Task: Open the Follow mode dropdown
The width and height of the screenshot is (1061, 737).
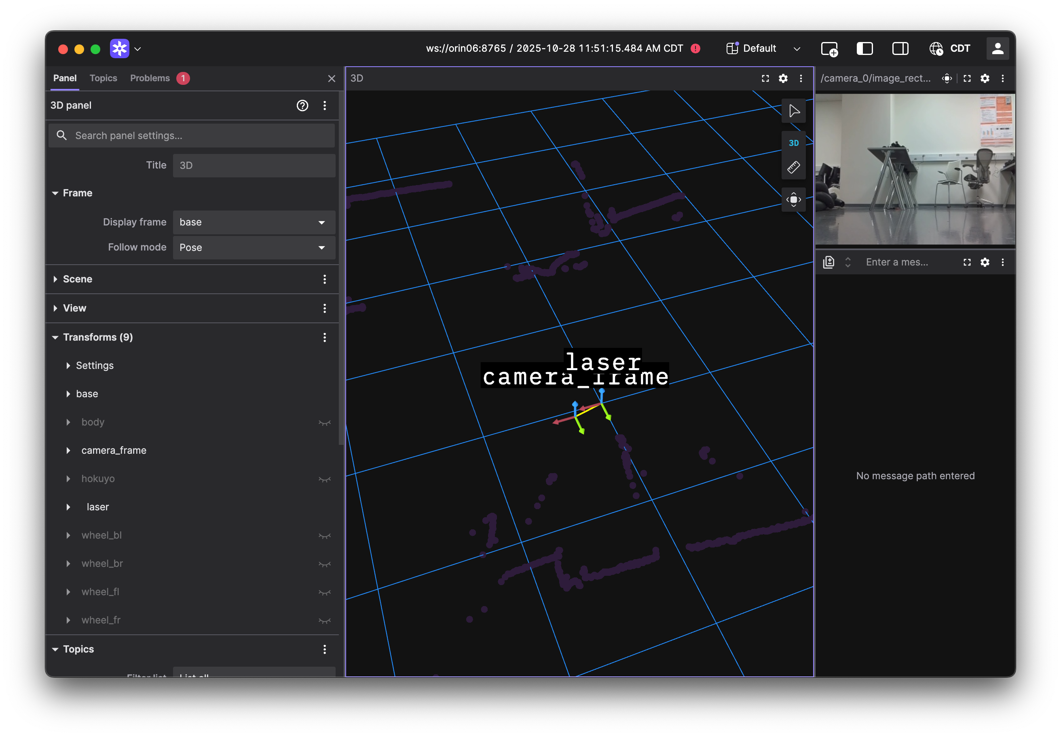Action: click(x=253, y=248)
